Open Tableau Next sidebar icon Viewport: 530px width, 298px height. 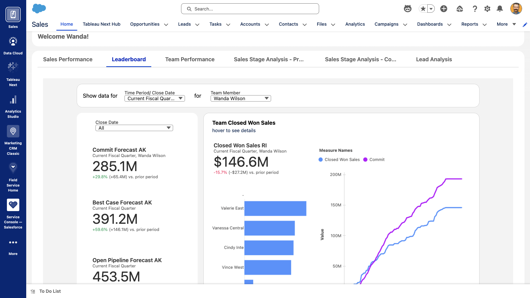[13, 67]
